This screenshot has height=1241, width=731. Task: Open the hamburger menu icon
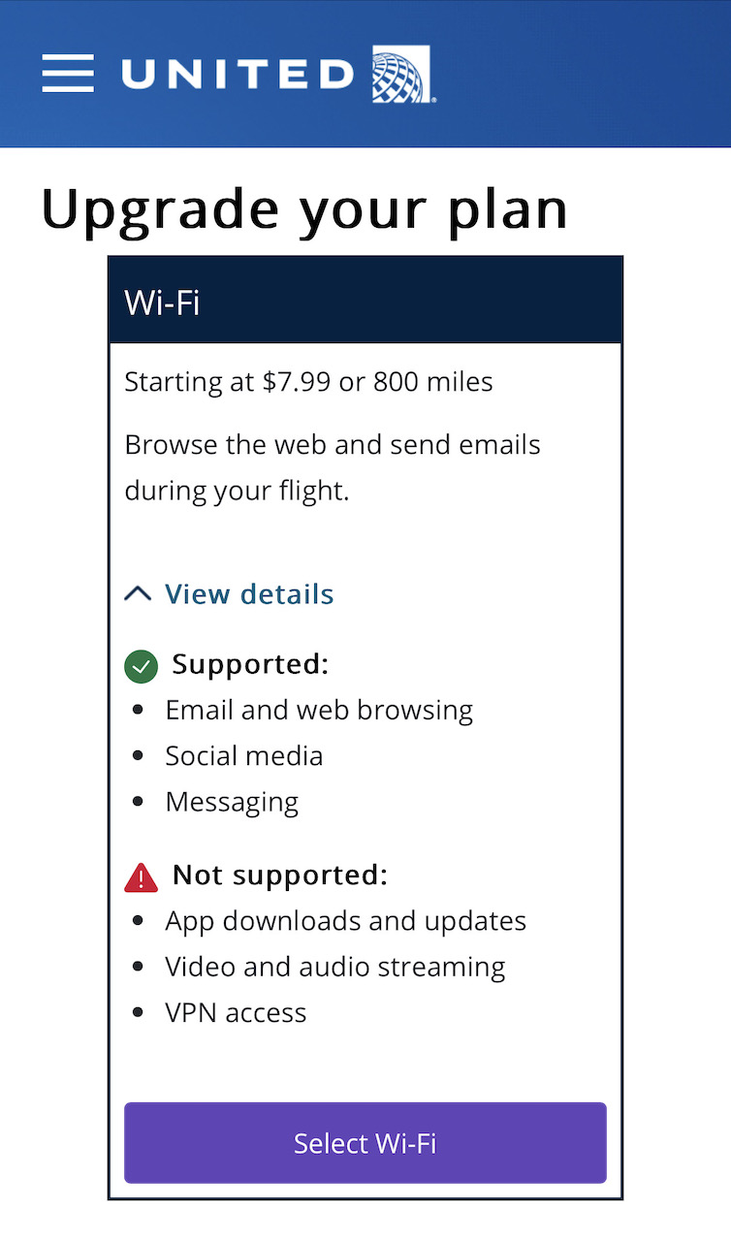coord(68,74)
